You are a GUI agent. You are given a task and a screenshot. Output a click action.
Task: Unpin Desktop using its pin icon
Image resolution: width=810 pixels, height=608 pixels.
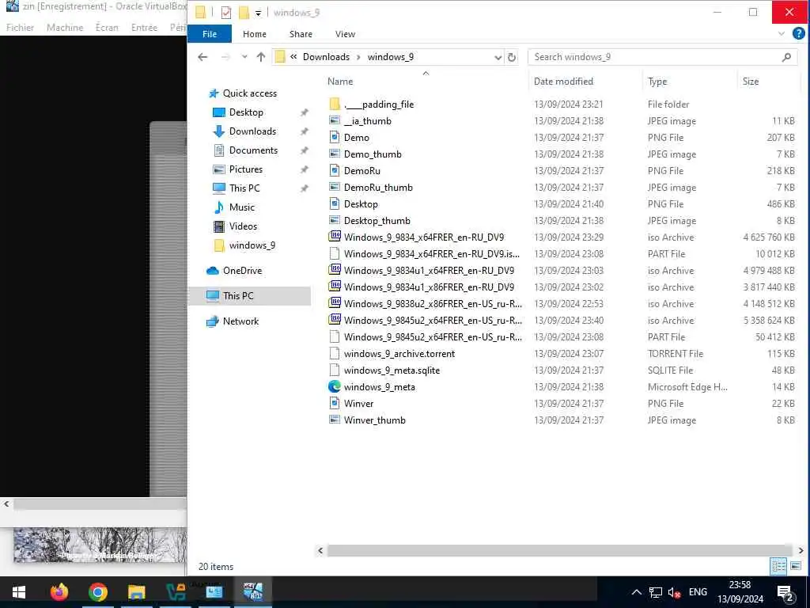pyautogui.click(x=305, y=112)
